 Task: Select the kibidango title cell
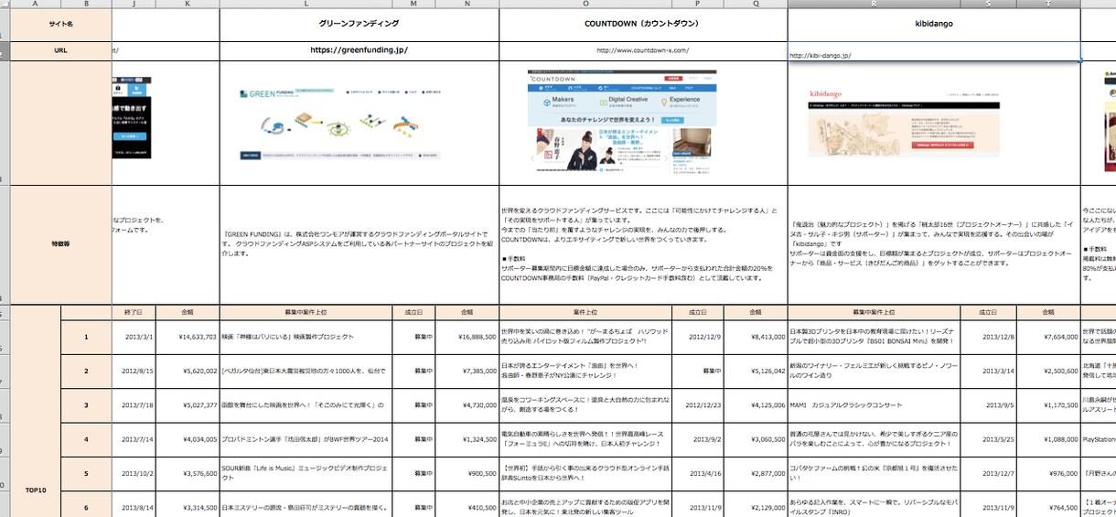click(x=933, y=25)
